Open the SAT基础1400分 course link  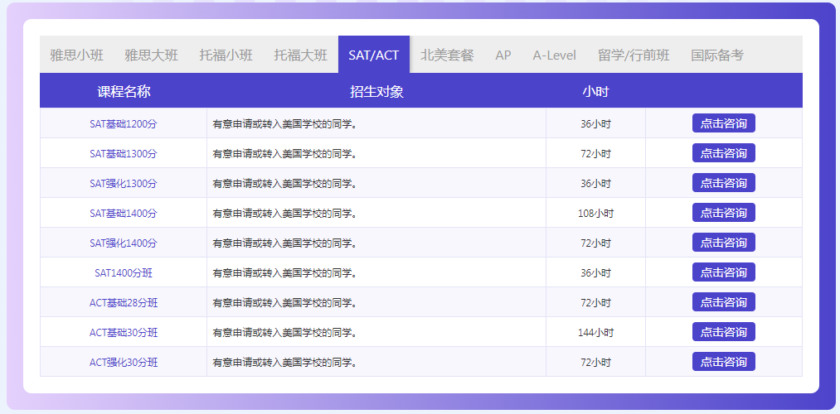click(x=124, y=213)
